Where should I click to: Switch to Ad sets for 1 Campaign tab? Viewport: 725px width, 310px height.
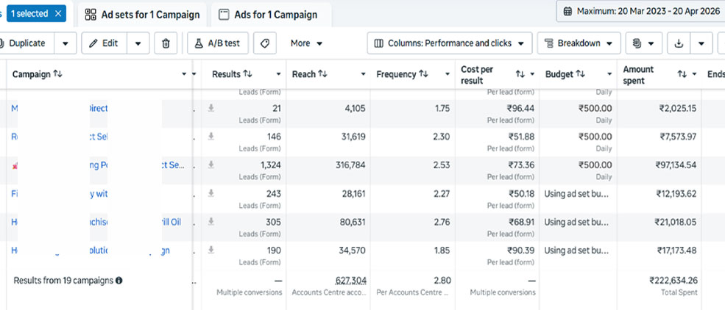[142, 15]
